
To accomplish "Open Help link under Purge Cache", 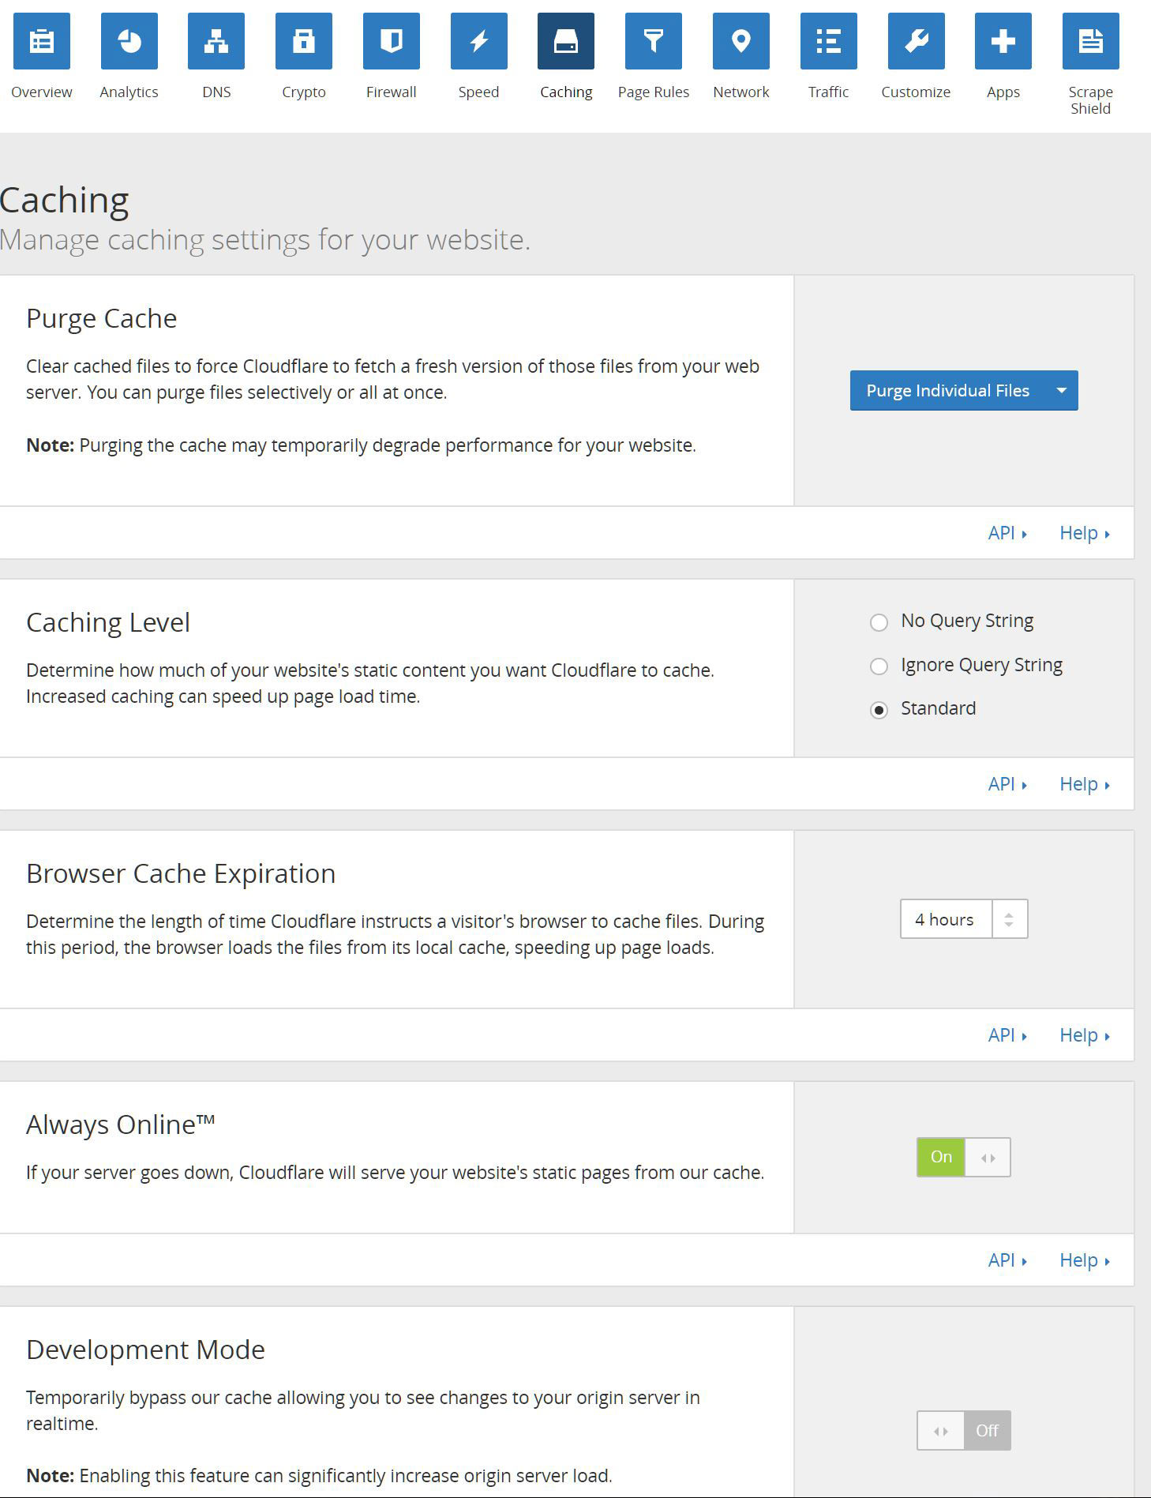I will (1085, 533).
